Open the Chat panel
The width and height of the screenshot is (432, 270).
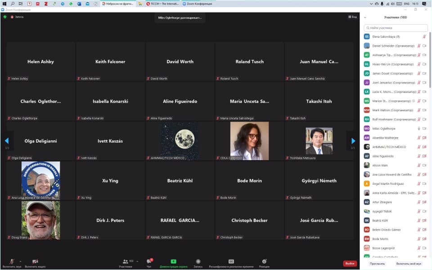149,262
